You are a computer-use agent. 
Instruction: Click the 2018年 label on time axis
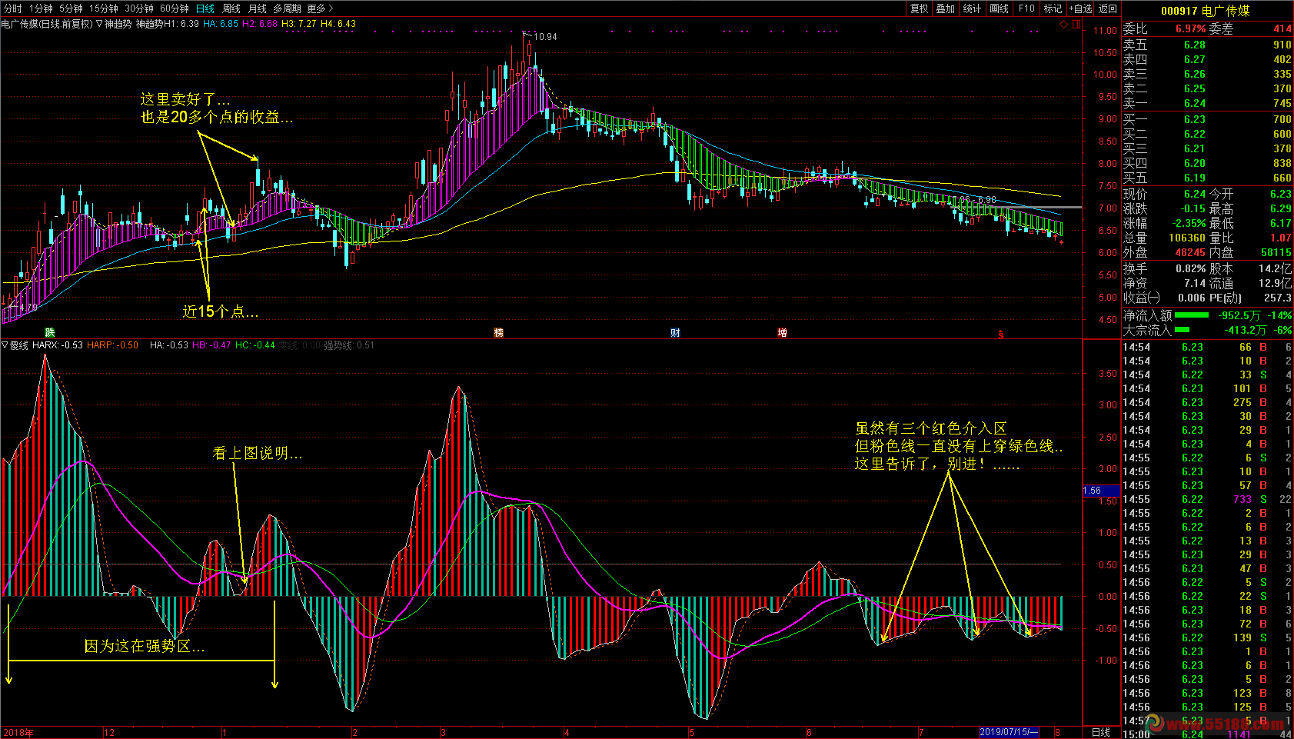click(18, 733)
